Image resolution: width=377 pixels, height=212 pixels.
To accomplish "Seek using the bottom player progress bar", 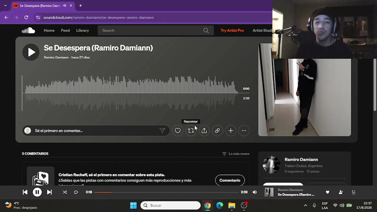I will point(166,192).
